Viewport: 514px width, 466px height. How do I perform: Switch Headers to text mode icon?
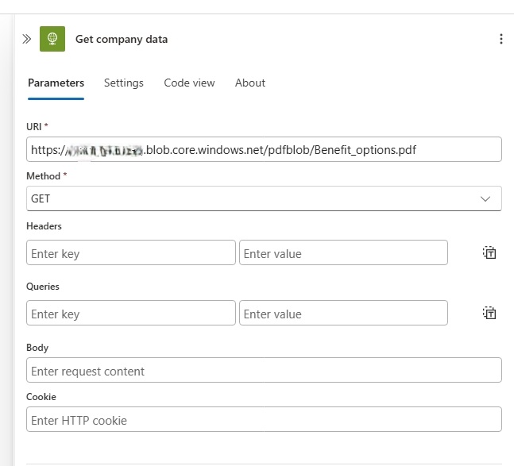coord(489,252)
